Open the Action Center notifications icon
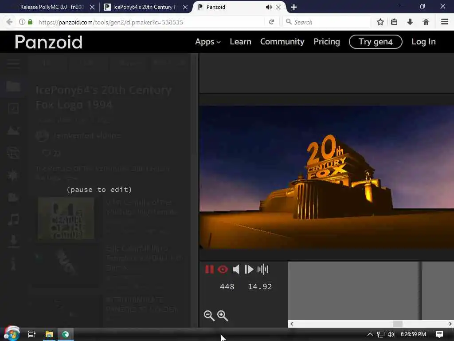Screen dimensions: 454x341 tap(439, 334)
